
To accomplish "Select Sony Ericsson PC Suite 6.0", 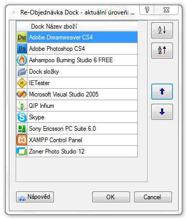I will point(77,129).
